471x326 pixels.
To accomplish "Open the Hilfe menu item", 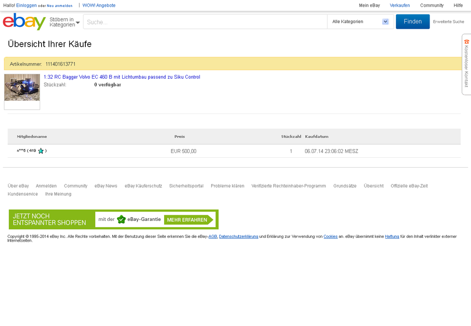I will pyautogui.click(x=458, y=6).
